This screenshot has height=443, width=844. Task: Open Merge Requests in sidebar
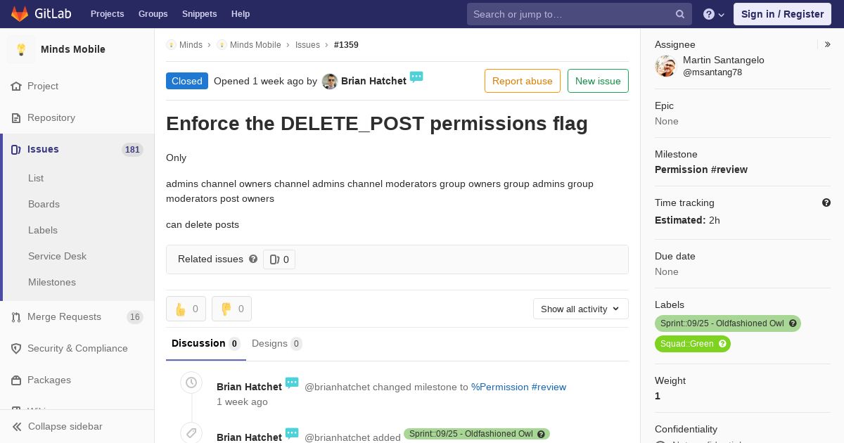coord(64,316)
